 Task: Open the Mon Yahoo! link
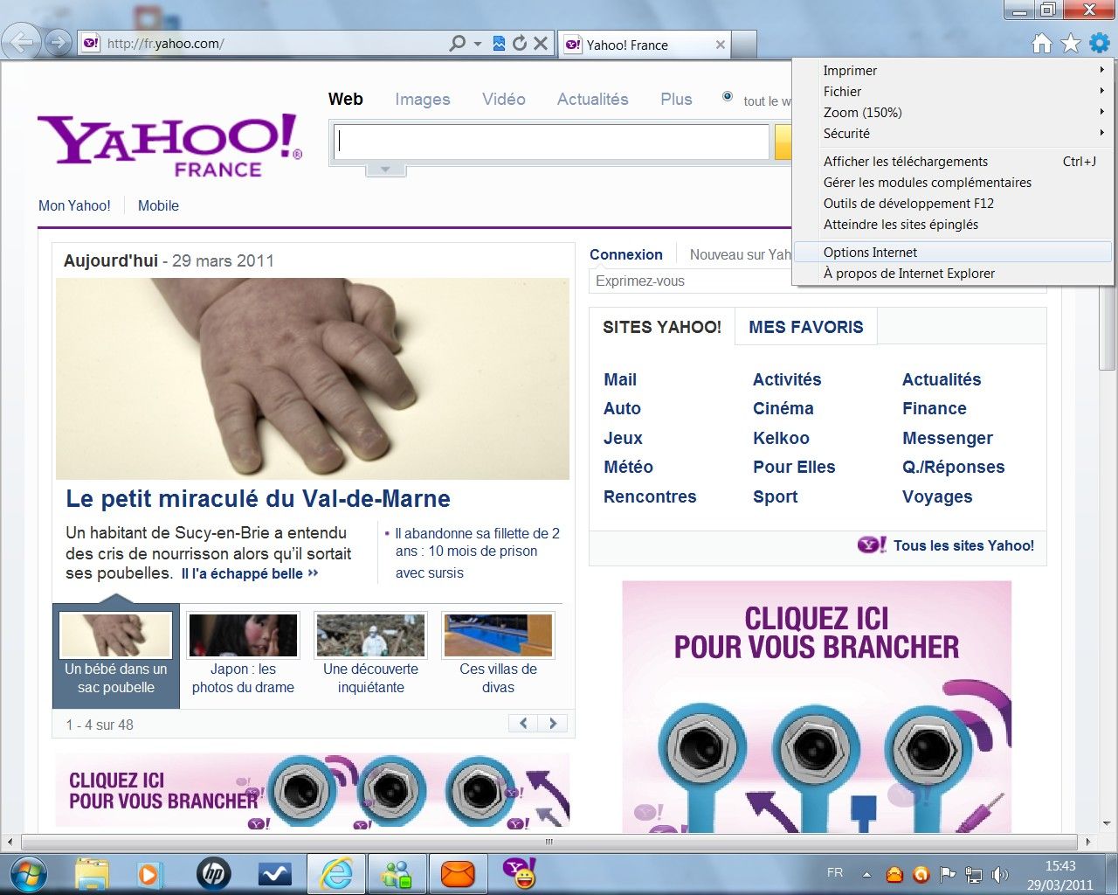(x=74, y=205)
